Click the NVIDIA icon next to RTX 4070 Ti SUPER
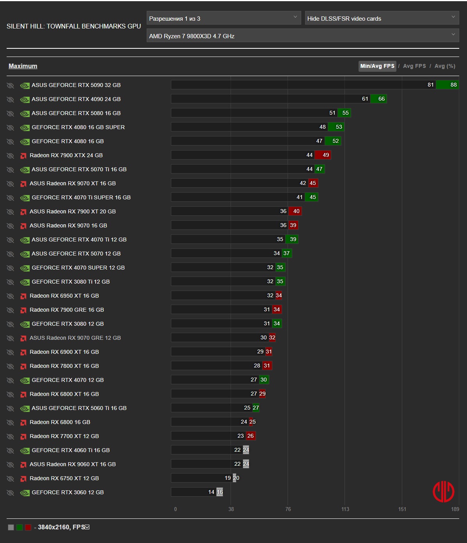 pyautogui.click(x=25, y=198)
